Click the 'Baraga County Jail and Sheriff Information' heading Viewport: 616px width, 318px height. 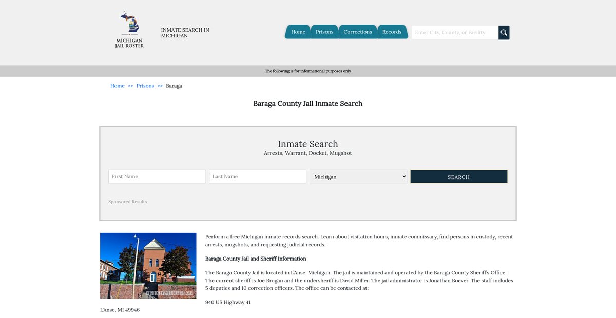tap(256, 259)
